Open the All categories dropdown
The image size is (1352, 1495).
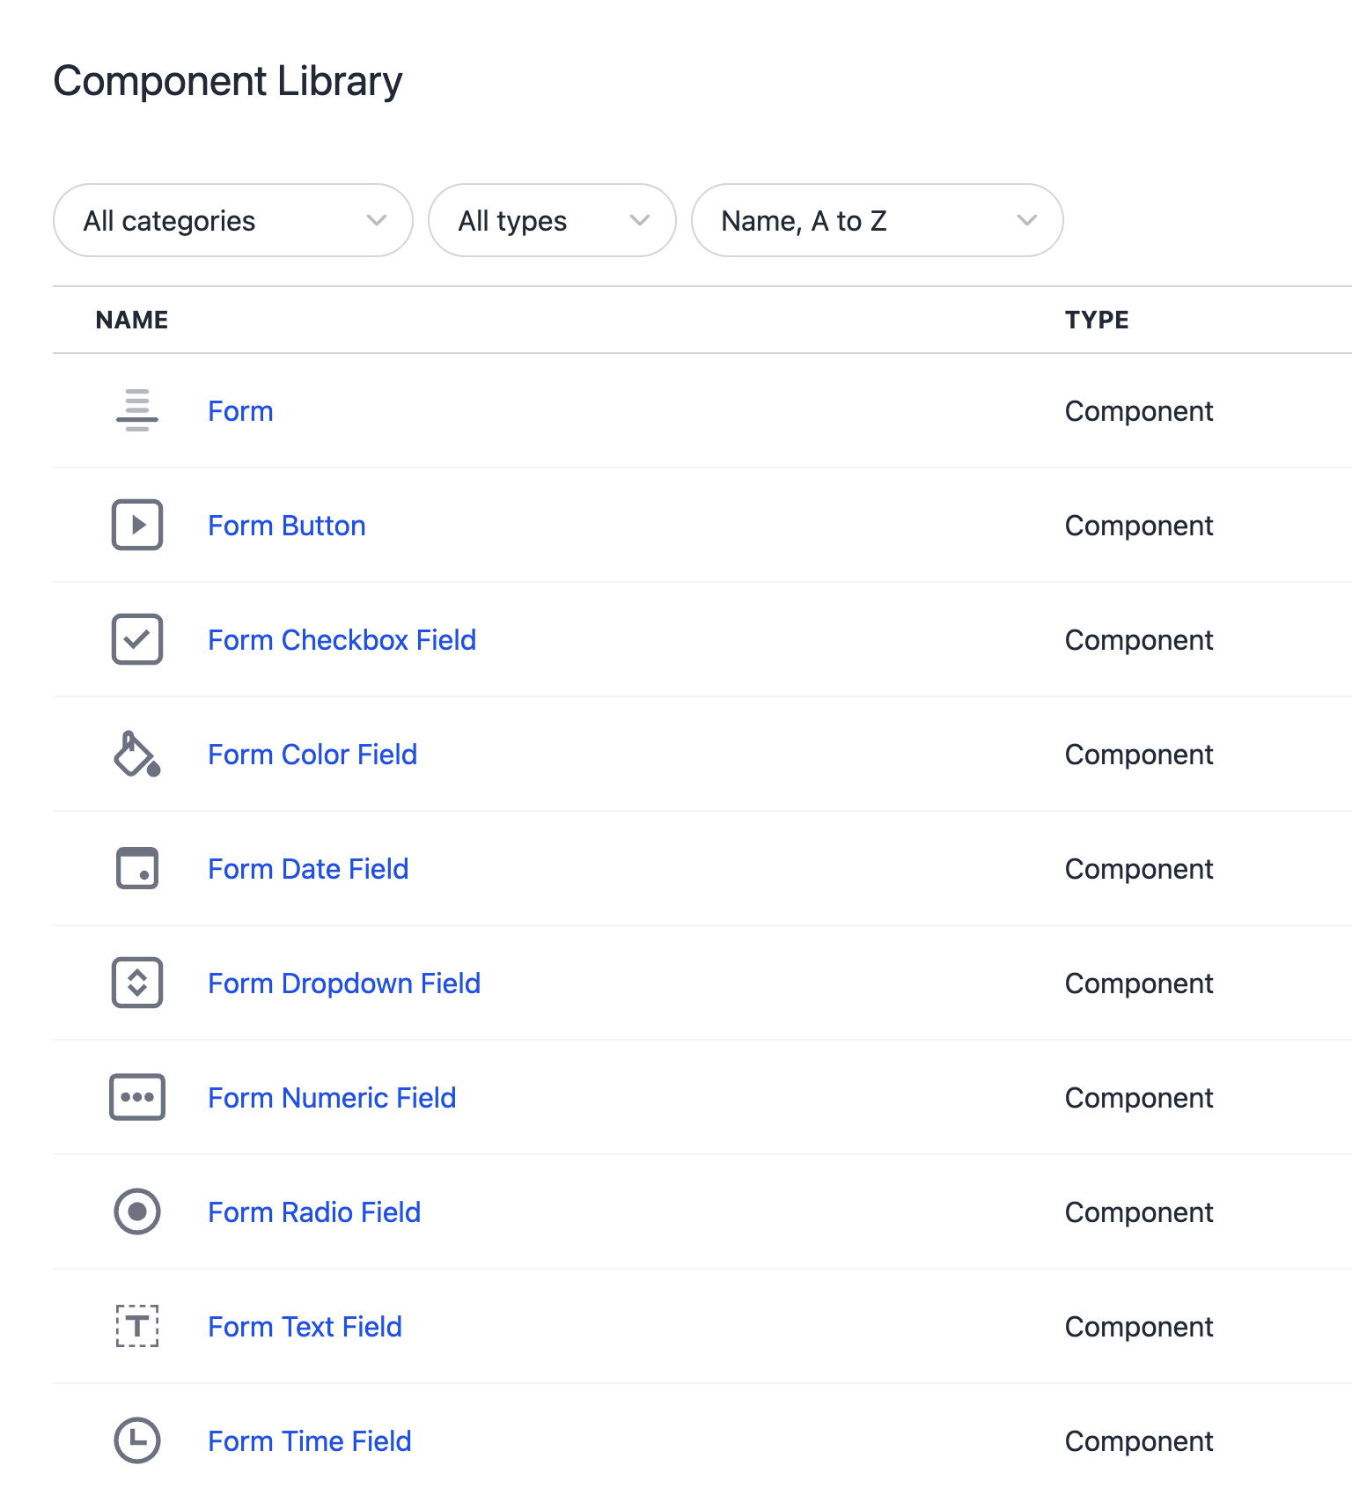coord(233,220)
